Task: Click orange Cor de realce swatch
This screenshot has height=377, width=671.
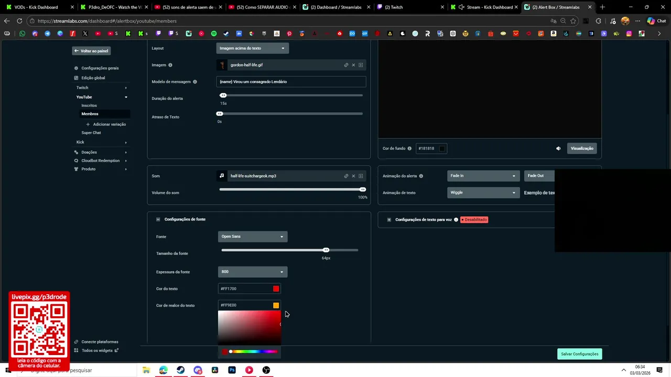Action: 276,305
